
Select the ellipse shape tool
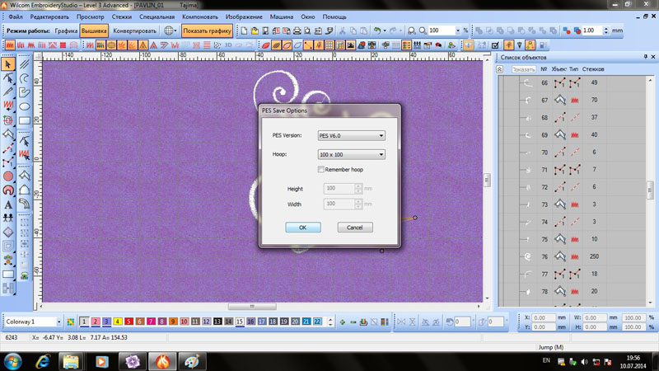(25, 106)
